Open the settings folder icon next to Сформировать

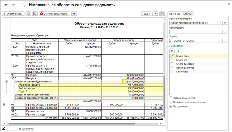(28, 14)
